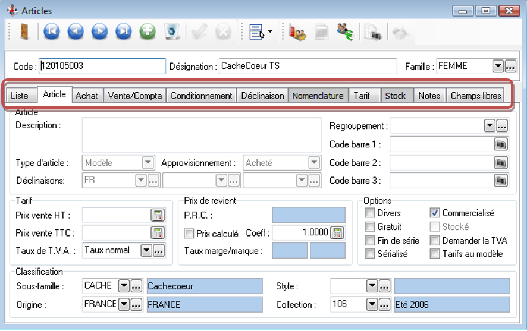The image size is (527, 331).
Task: Add a new article with green plus
Action: (148, 31)
